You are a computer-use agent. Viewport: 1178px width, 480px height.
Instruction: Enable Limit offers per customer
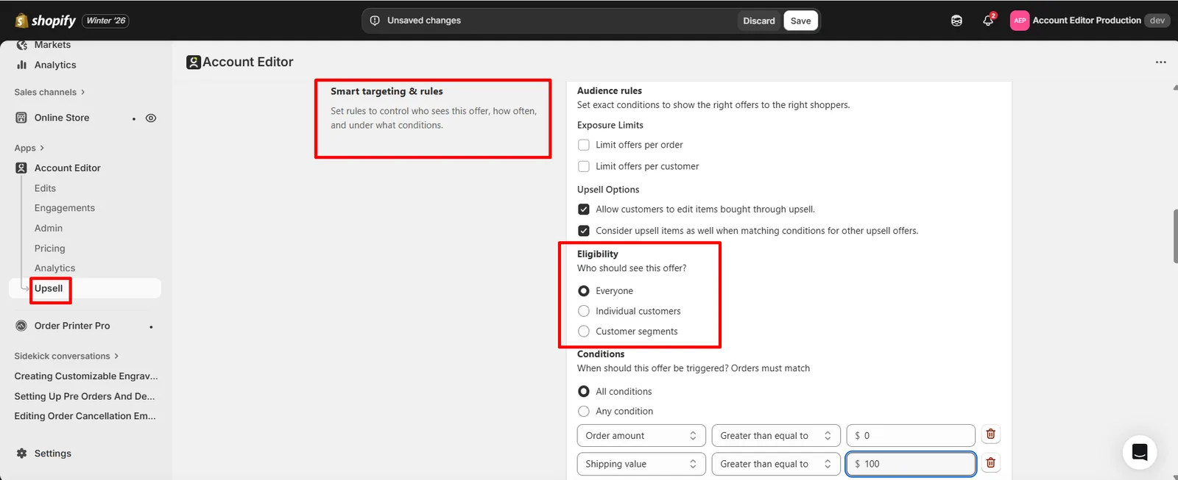[584, 166]
